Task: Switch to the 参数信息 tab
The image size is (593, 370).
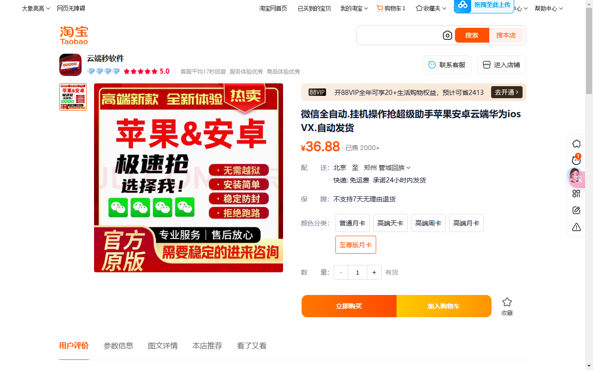Action: pyautogui.click(x=119, y=346)
